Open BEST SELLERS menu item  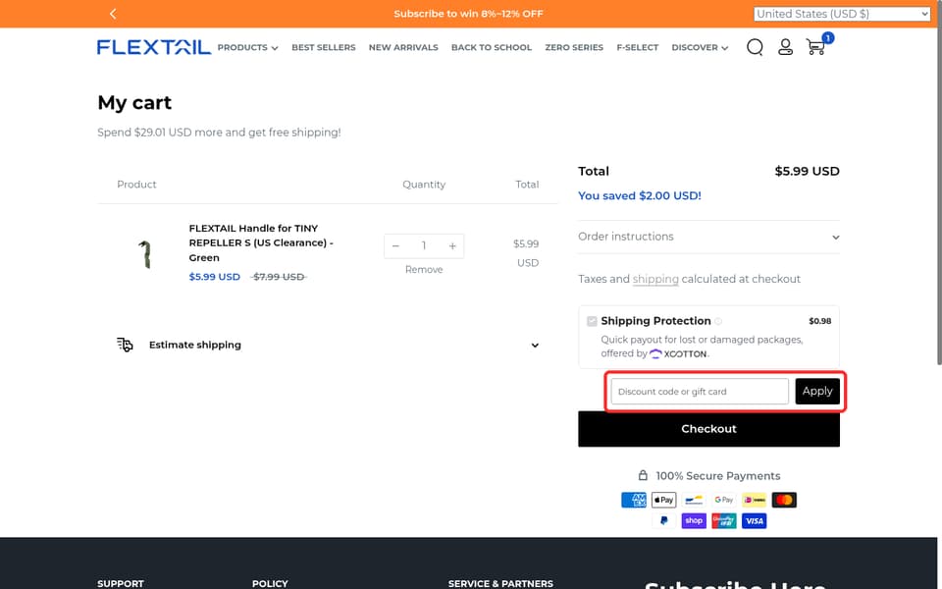(x=324, y=47)
